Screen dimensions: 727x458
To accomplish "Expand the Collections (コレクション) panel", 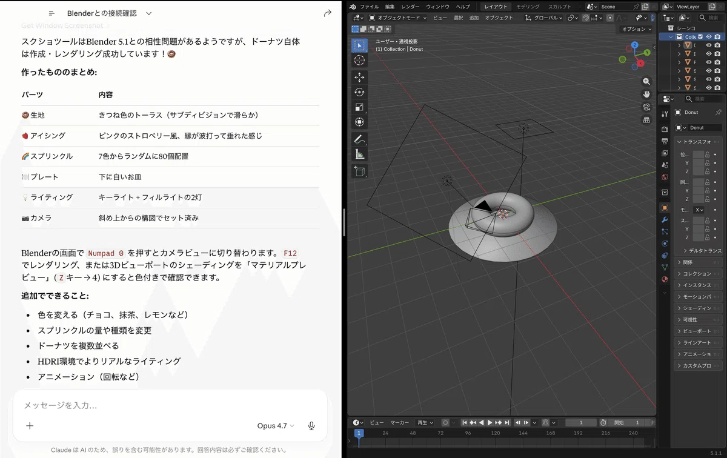I will point(699,274).
